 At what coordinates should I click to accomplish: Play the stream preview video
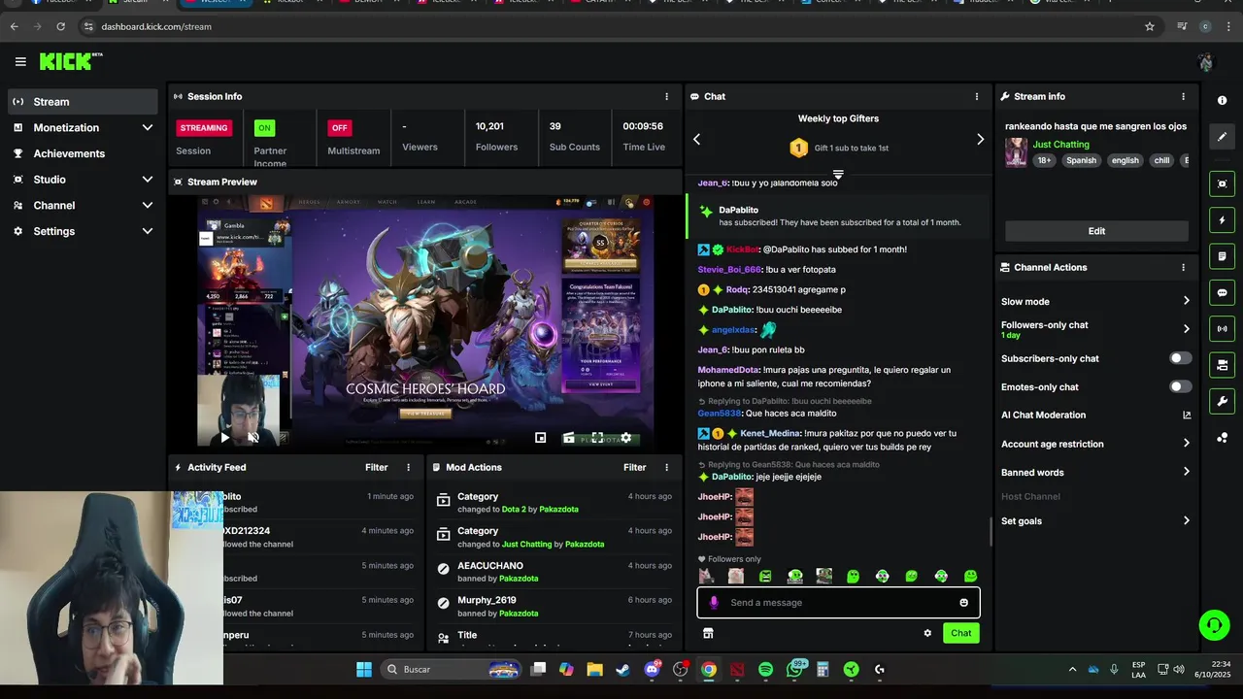tap(225, 438)
